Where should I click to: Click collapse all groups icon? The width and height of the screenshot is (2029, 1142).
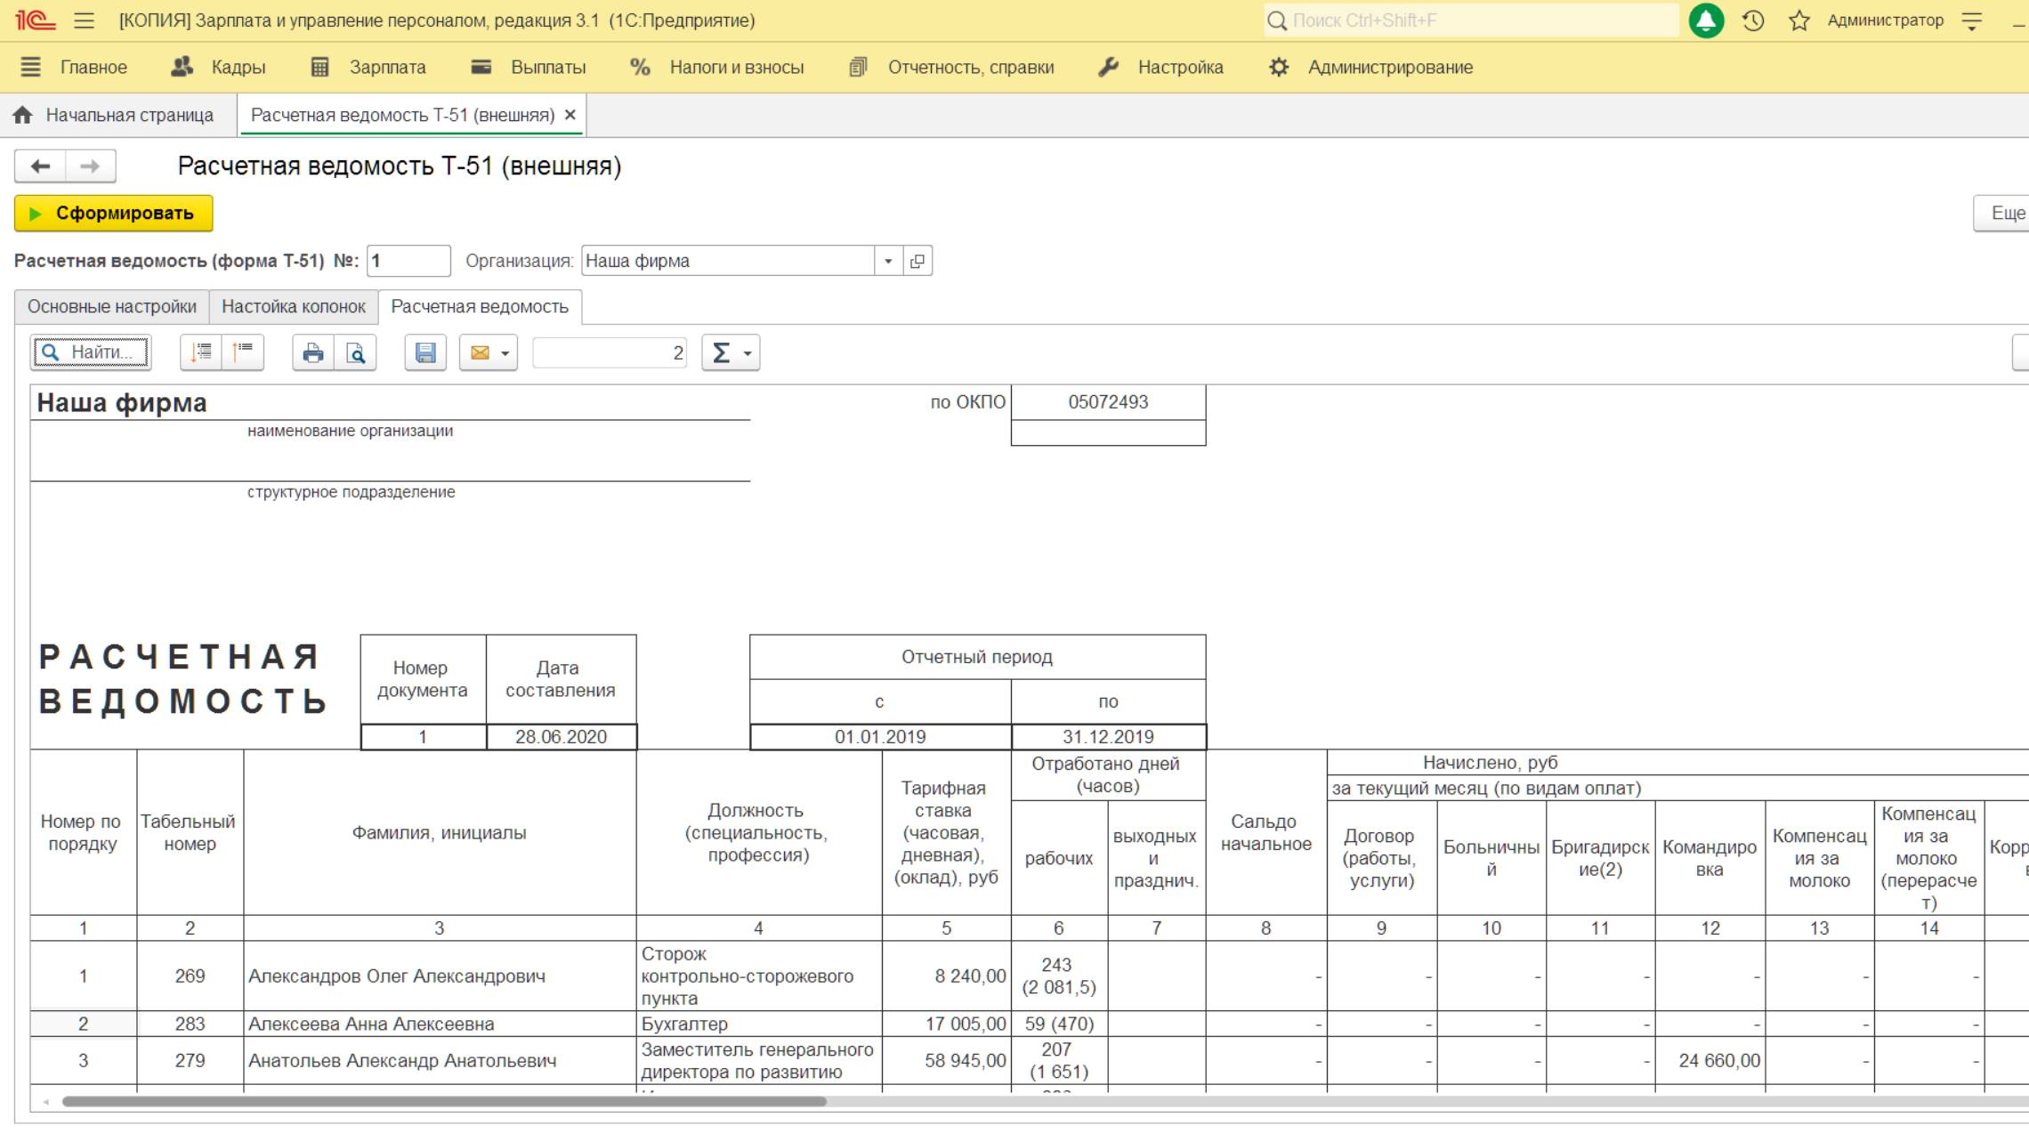[243, 353]
